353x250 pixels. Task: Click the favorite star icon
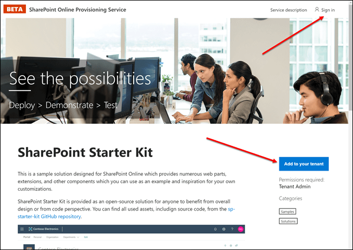[x=231, y=246]
